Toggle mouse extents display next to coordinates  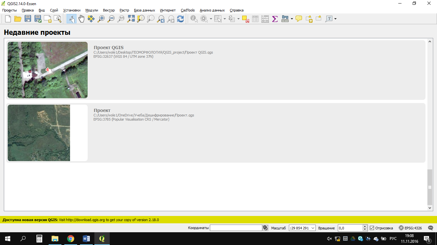coord(265,228)
